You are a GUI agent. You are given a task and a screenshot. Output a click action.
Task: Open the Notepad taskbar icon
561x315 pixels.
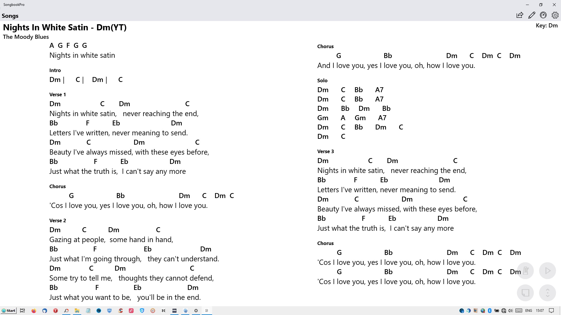pos(88,311)
